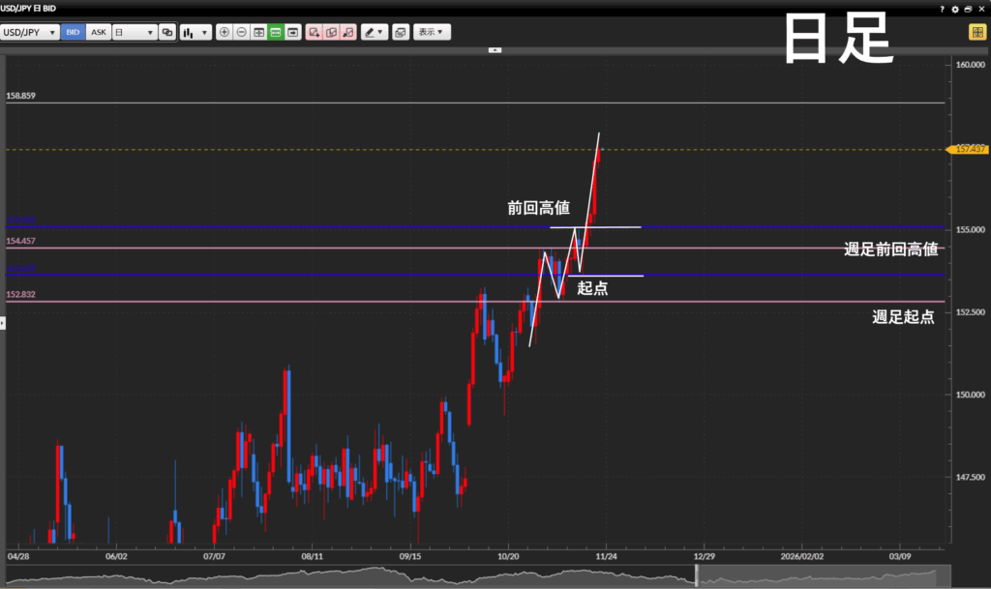Click the scroll-to-latest arrow icon
Viewport: 991px width, 589px height.
[x=292, y=32]
